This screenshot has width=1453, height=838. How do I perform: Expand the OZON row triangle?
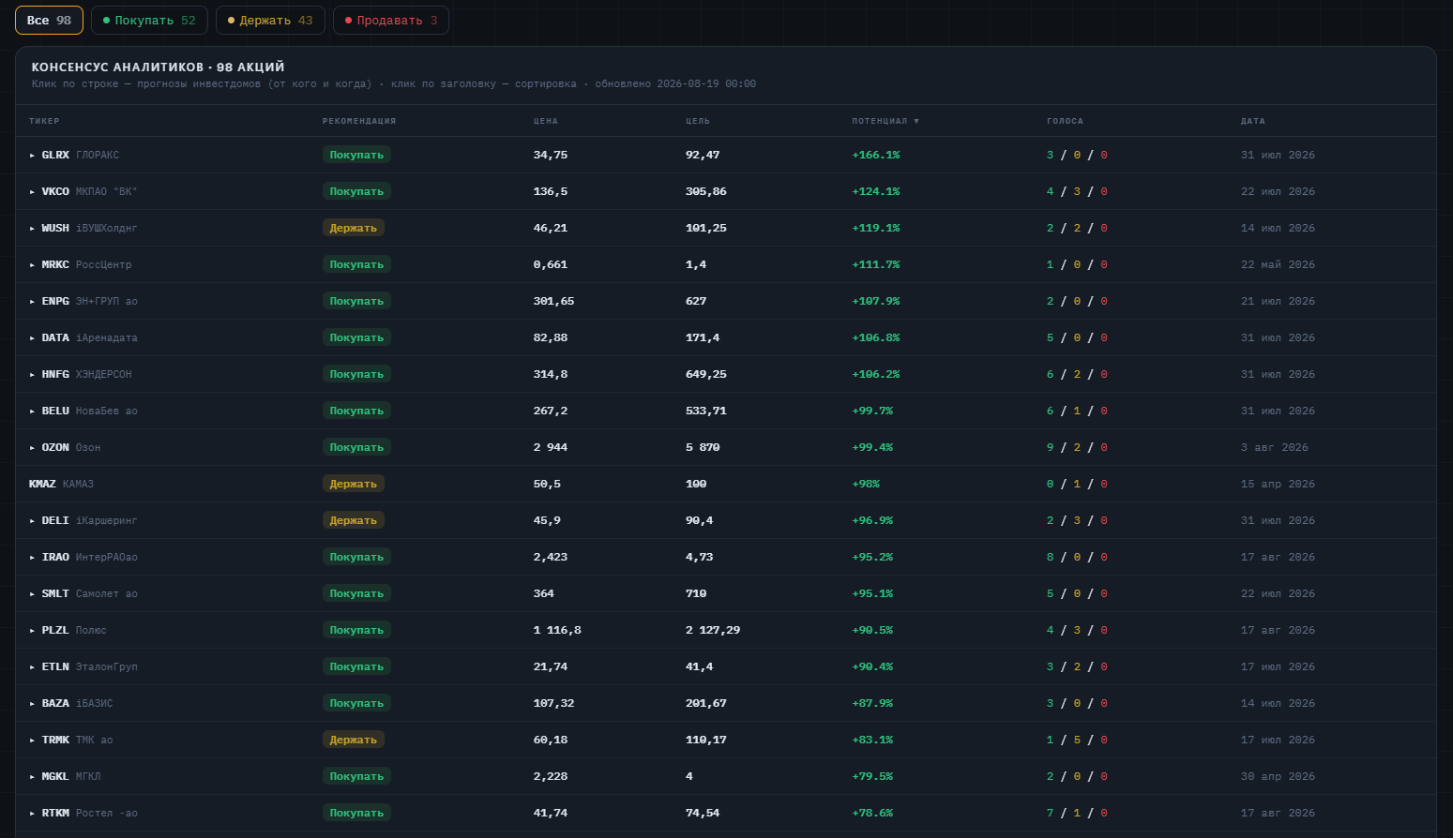coord(32,448)
